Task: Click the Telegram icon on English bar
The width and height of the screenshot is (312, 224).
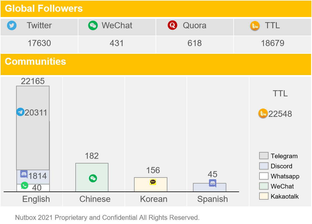Action: (20, 112)
